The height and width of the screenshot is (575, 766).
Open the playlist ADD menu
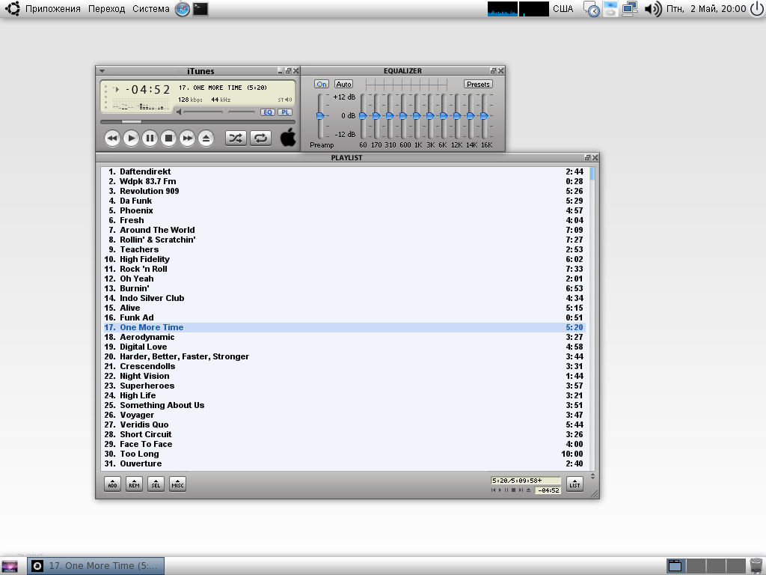[112, 484]
